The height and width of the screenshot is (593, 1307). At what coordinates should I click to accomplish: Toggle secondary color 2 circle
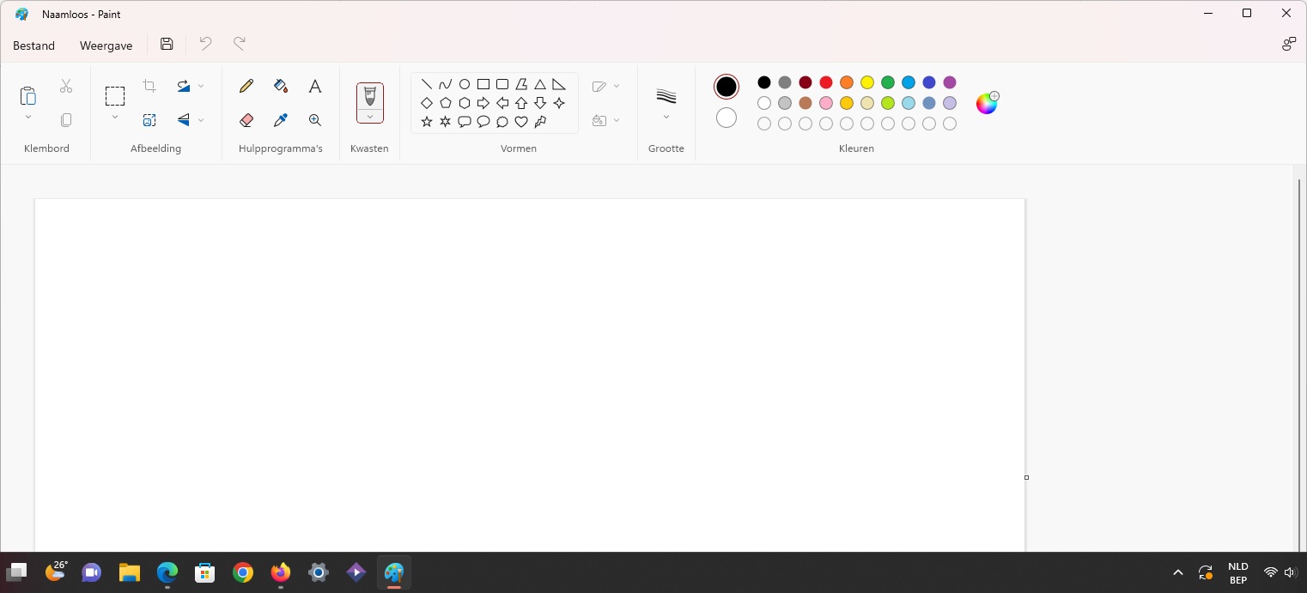click(726, 118)
